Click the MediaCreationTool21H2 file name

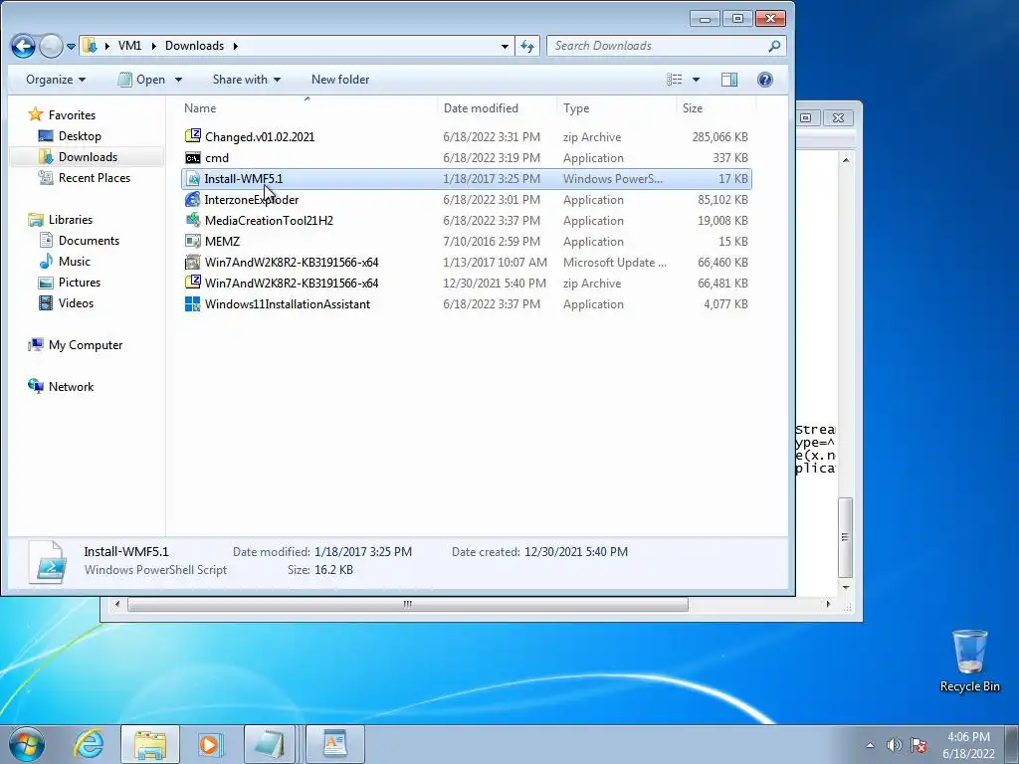[269, 220]
